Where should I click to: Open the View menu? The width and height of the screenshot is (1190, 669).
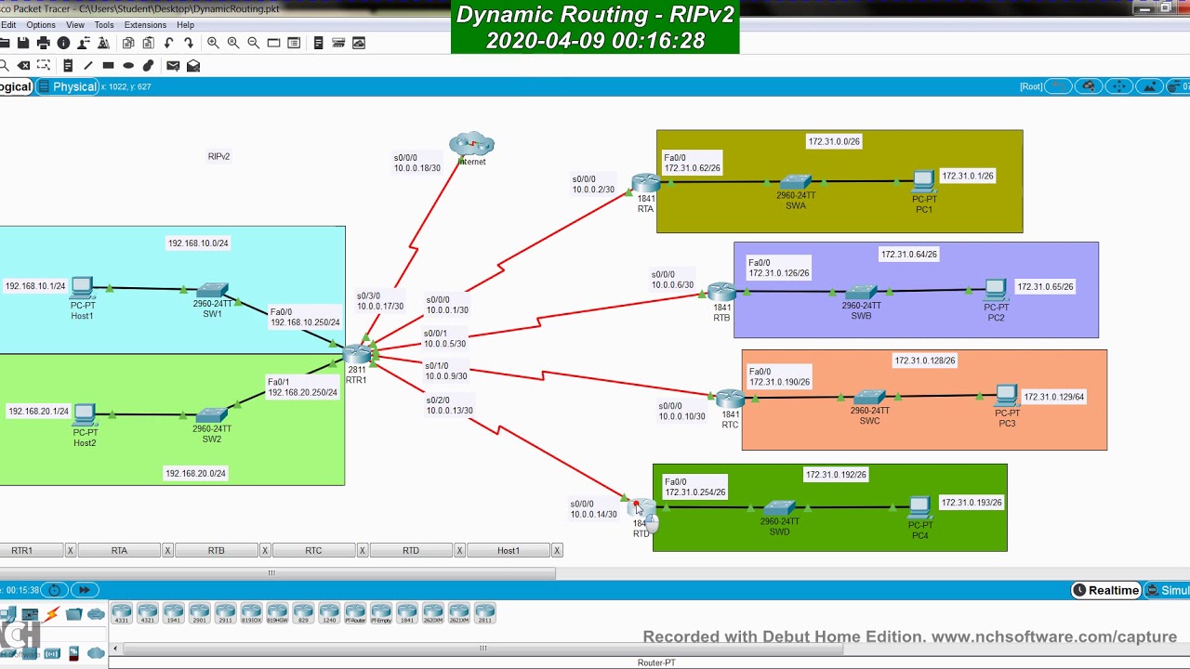click(75, 25)
